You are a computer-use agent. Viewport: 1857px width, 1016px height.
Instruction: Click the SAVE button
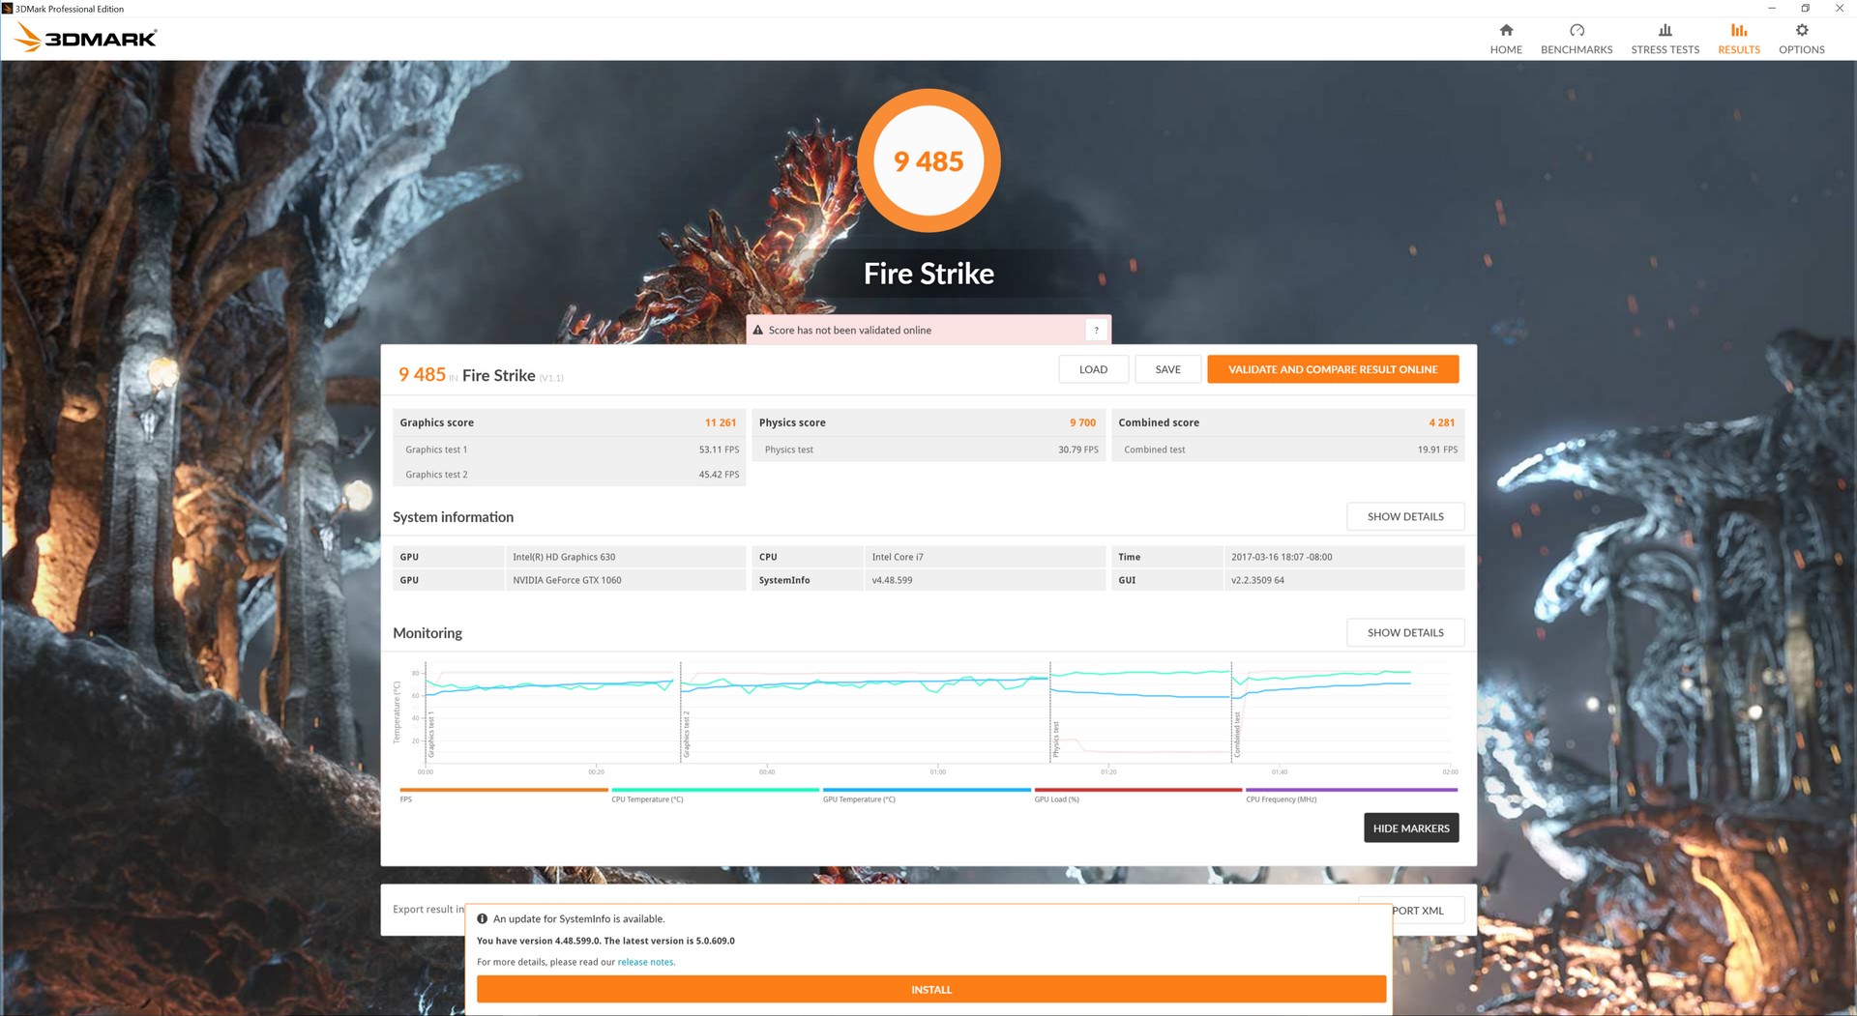click(x=1167, y=369)
